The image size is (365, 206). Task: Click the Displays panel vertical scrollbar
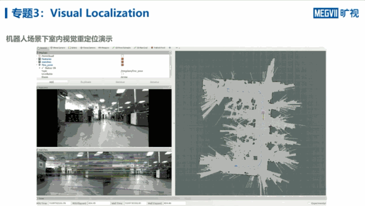[170, 66]
